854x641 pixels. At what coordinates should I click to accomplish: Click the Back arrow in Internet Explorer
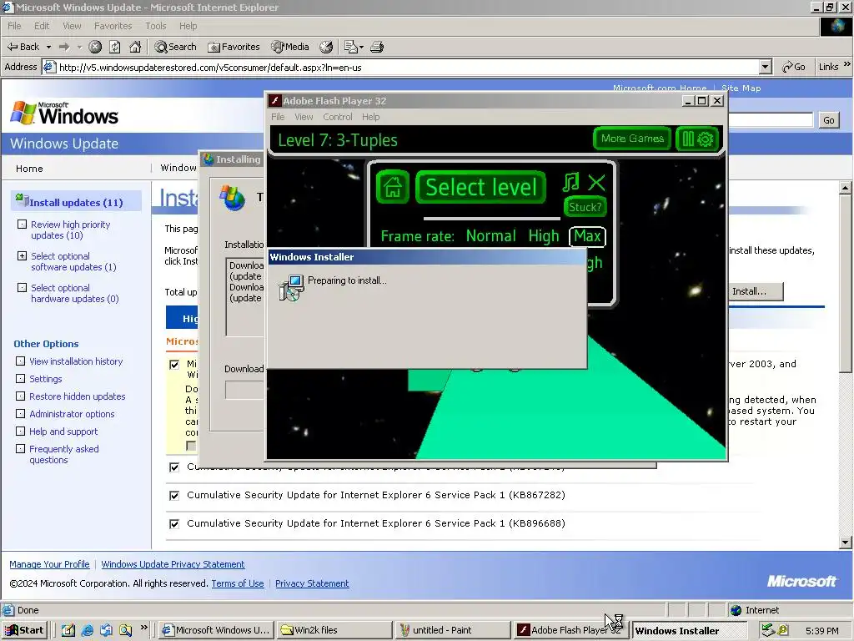23,47
